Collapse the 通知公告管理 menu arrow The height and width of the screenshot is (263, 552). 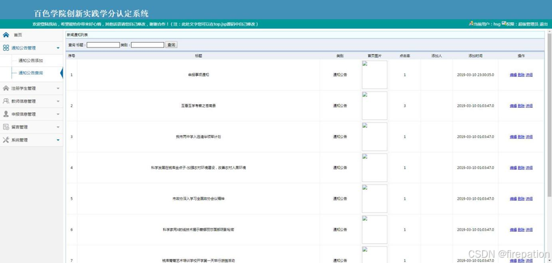(x=58, y=48)
